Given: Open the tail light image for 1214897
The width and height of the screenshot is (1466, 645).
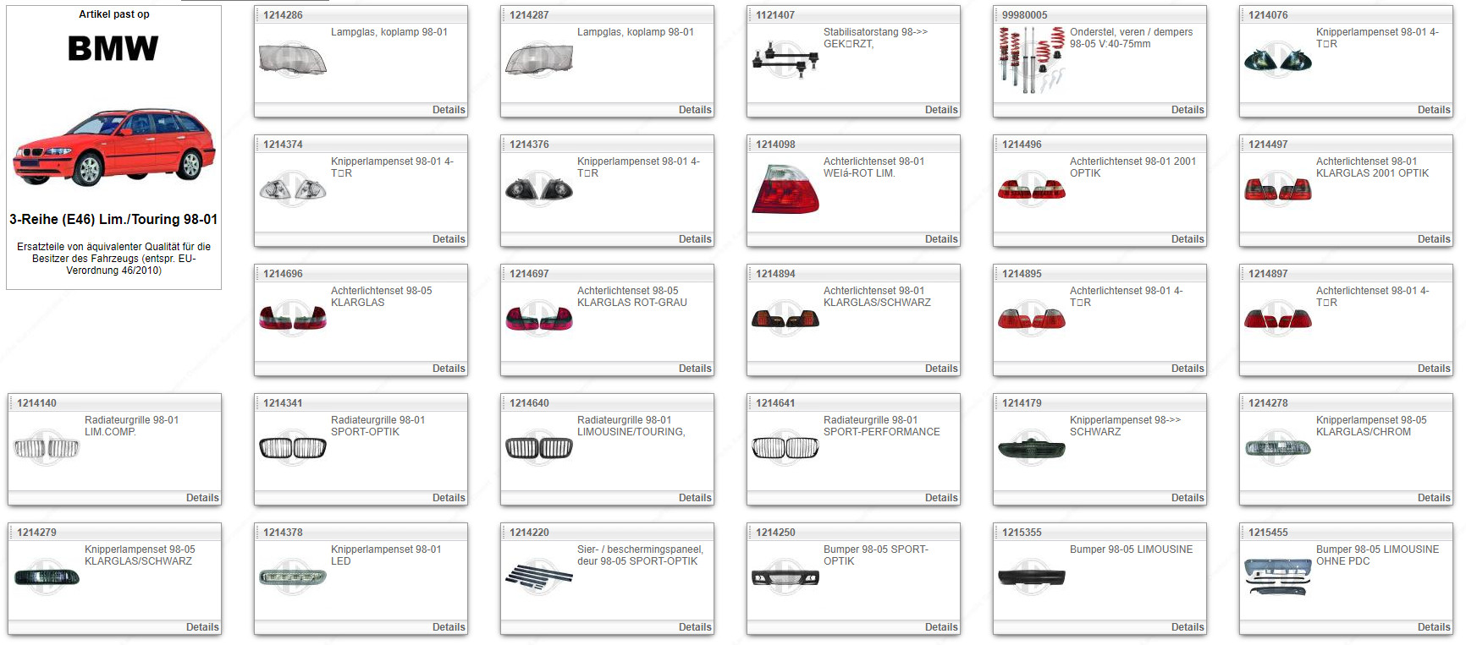Looking at the screenshot, I should click(x=1278, y=319).
